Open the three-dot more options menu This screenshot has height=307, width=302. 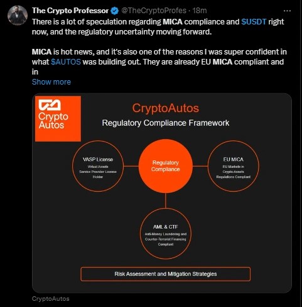(x=287, y=11)
